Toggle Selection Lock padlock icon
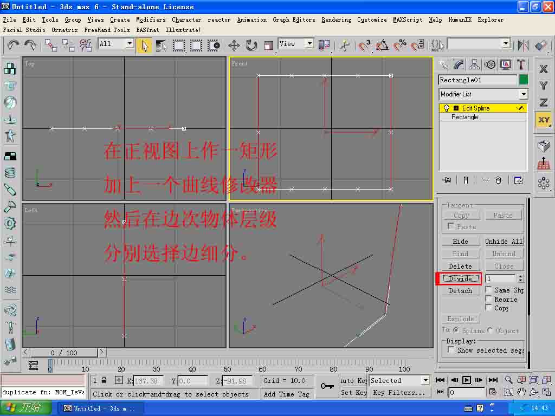Viewport: 555px width, 416px height. pyautogui.click(x=104, y=380)
